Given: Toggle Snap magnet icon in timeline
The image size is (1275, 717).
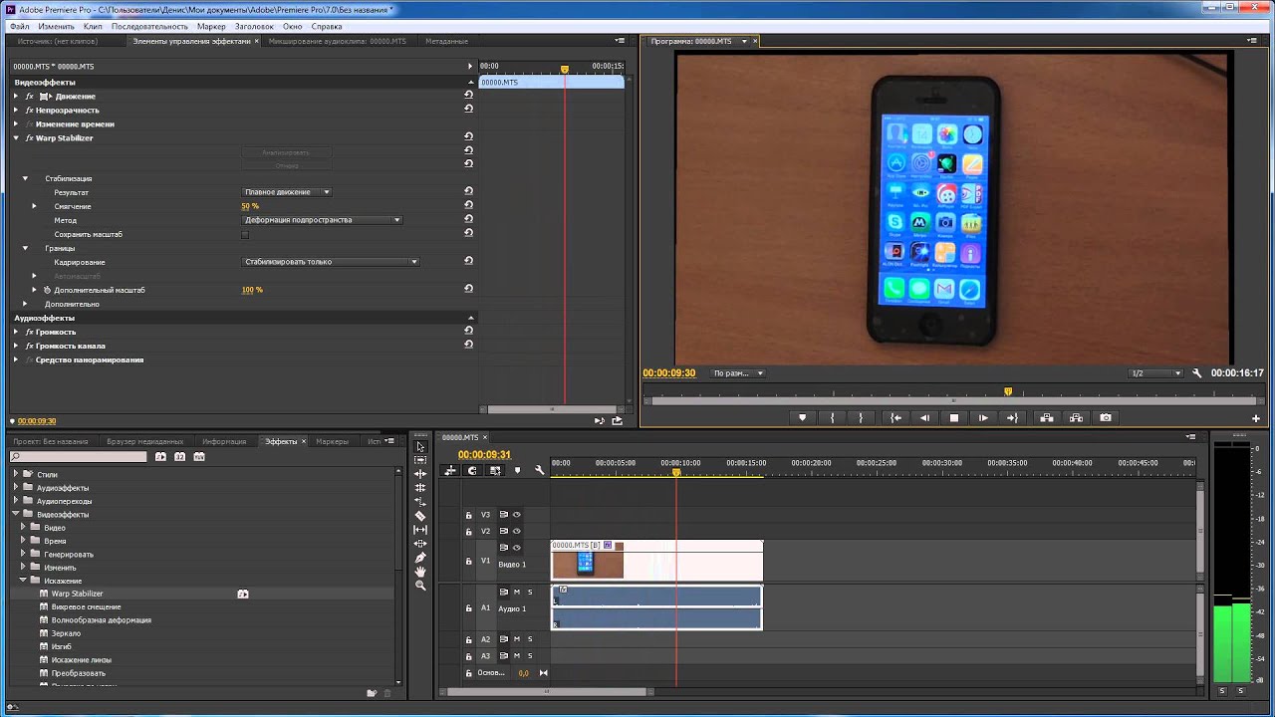Looking at the screenshot, I should pos(473,471).
